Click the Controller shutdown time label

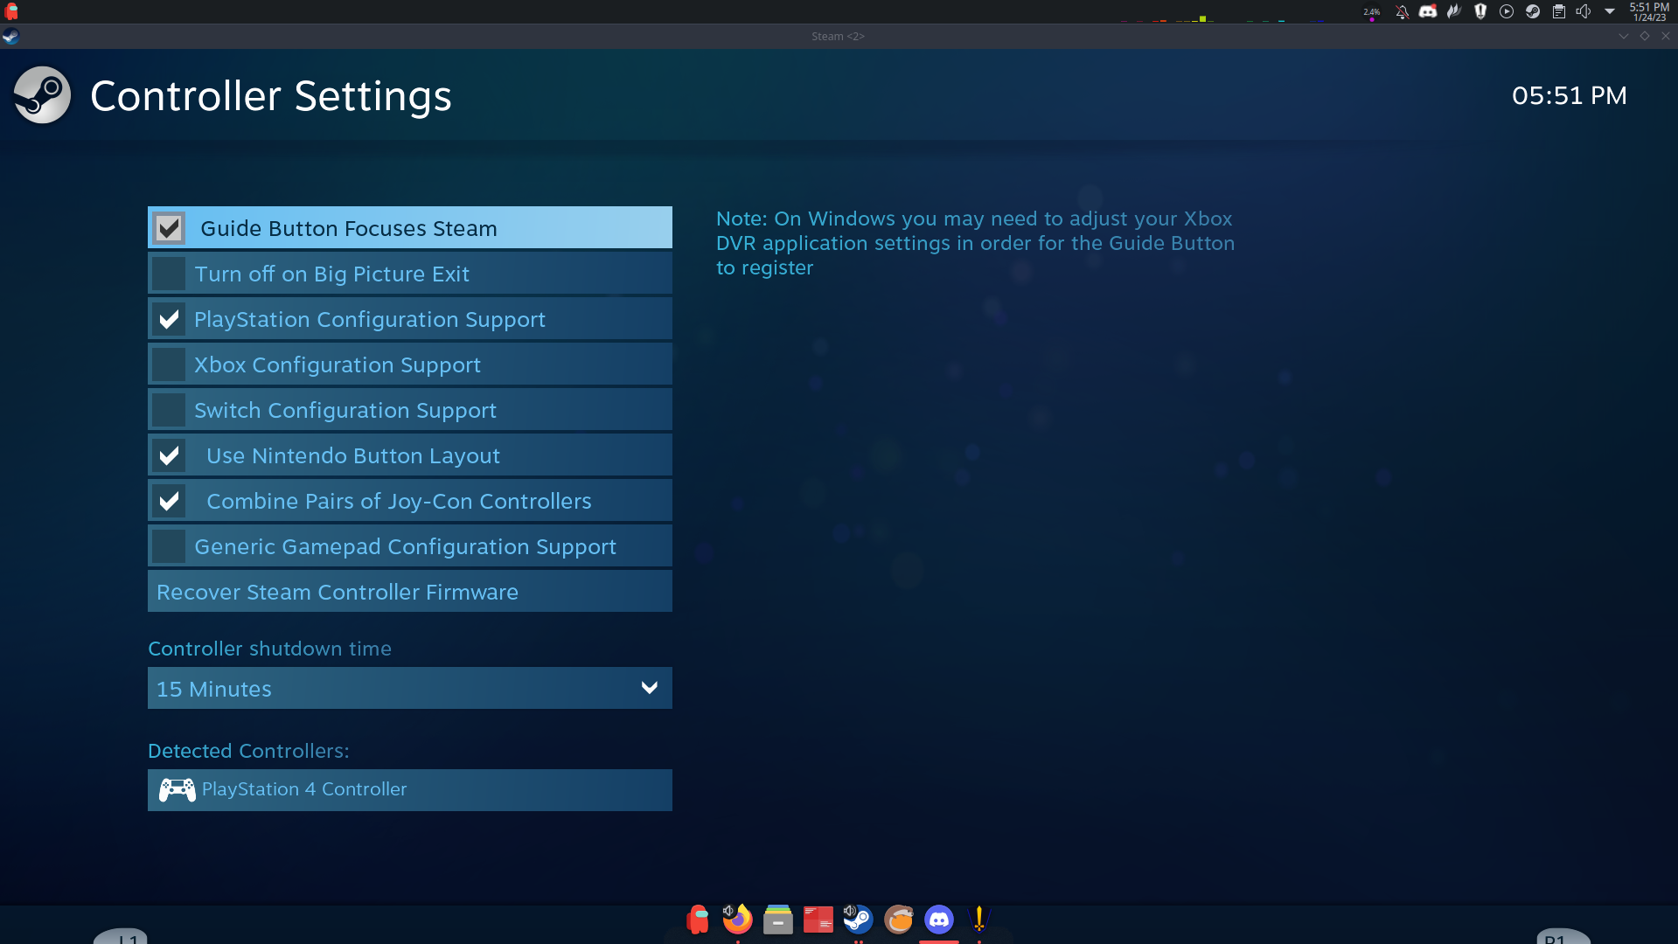270,649
